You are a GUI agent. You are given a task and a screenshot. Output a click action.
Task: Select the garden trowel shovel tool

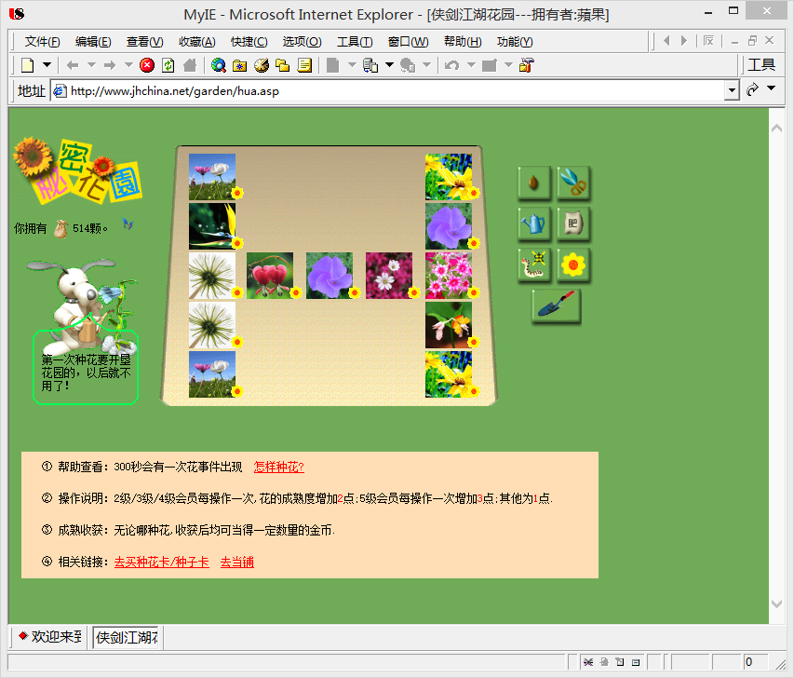[x=556, y=305]
